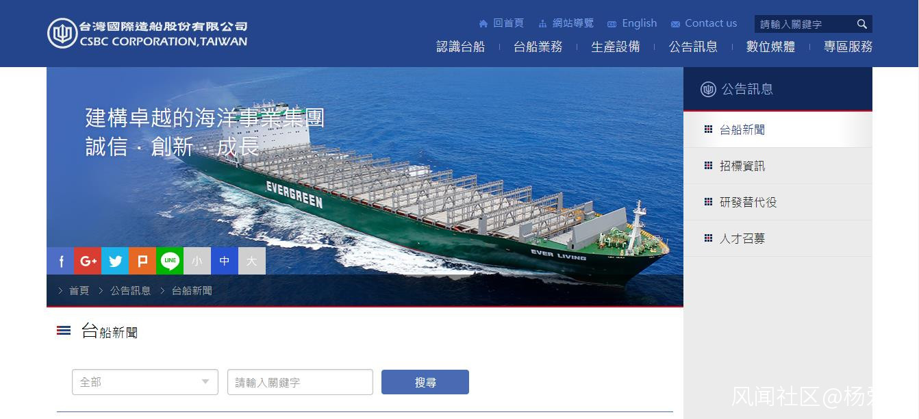Select 人才召募 in the sidebar
The height and width of the screenshot is (419, 919).
point(778,238)
